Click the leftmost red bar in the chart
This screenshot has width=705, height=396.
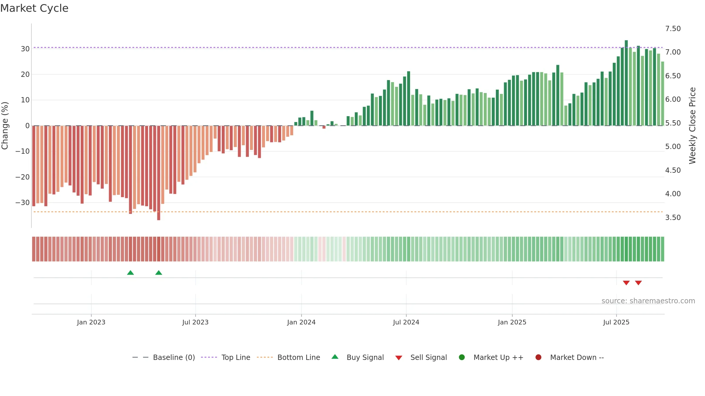point(34,166)
